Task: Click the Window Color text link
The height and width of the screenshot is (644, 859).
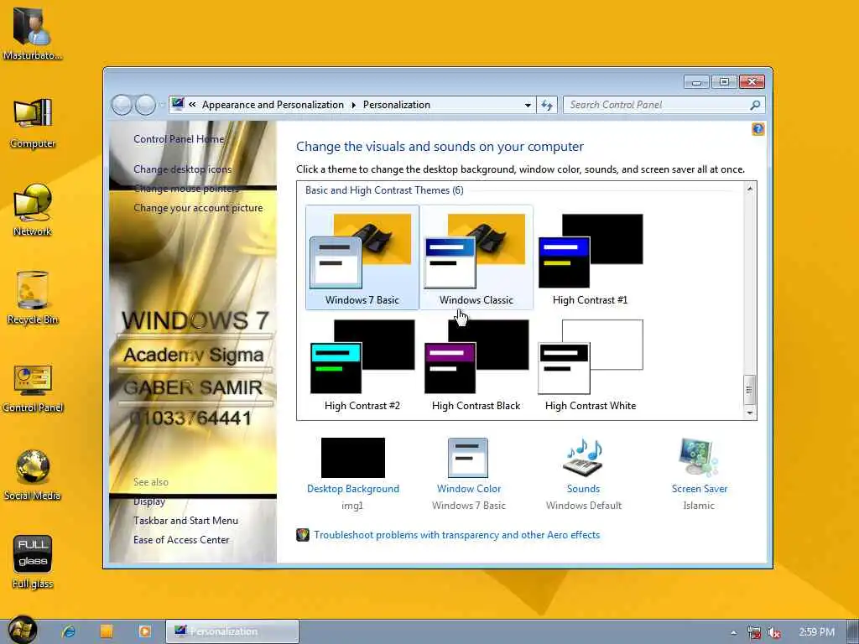Action: point(468,489)
